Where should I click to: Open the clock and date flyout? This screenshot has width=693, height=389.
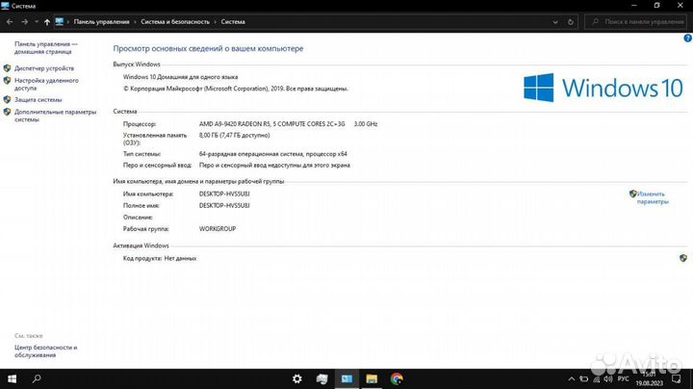point(650,378)
